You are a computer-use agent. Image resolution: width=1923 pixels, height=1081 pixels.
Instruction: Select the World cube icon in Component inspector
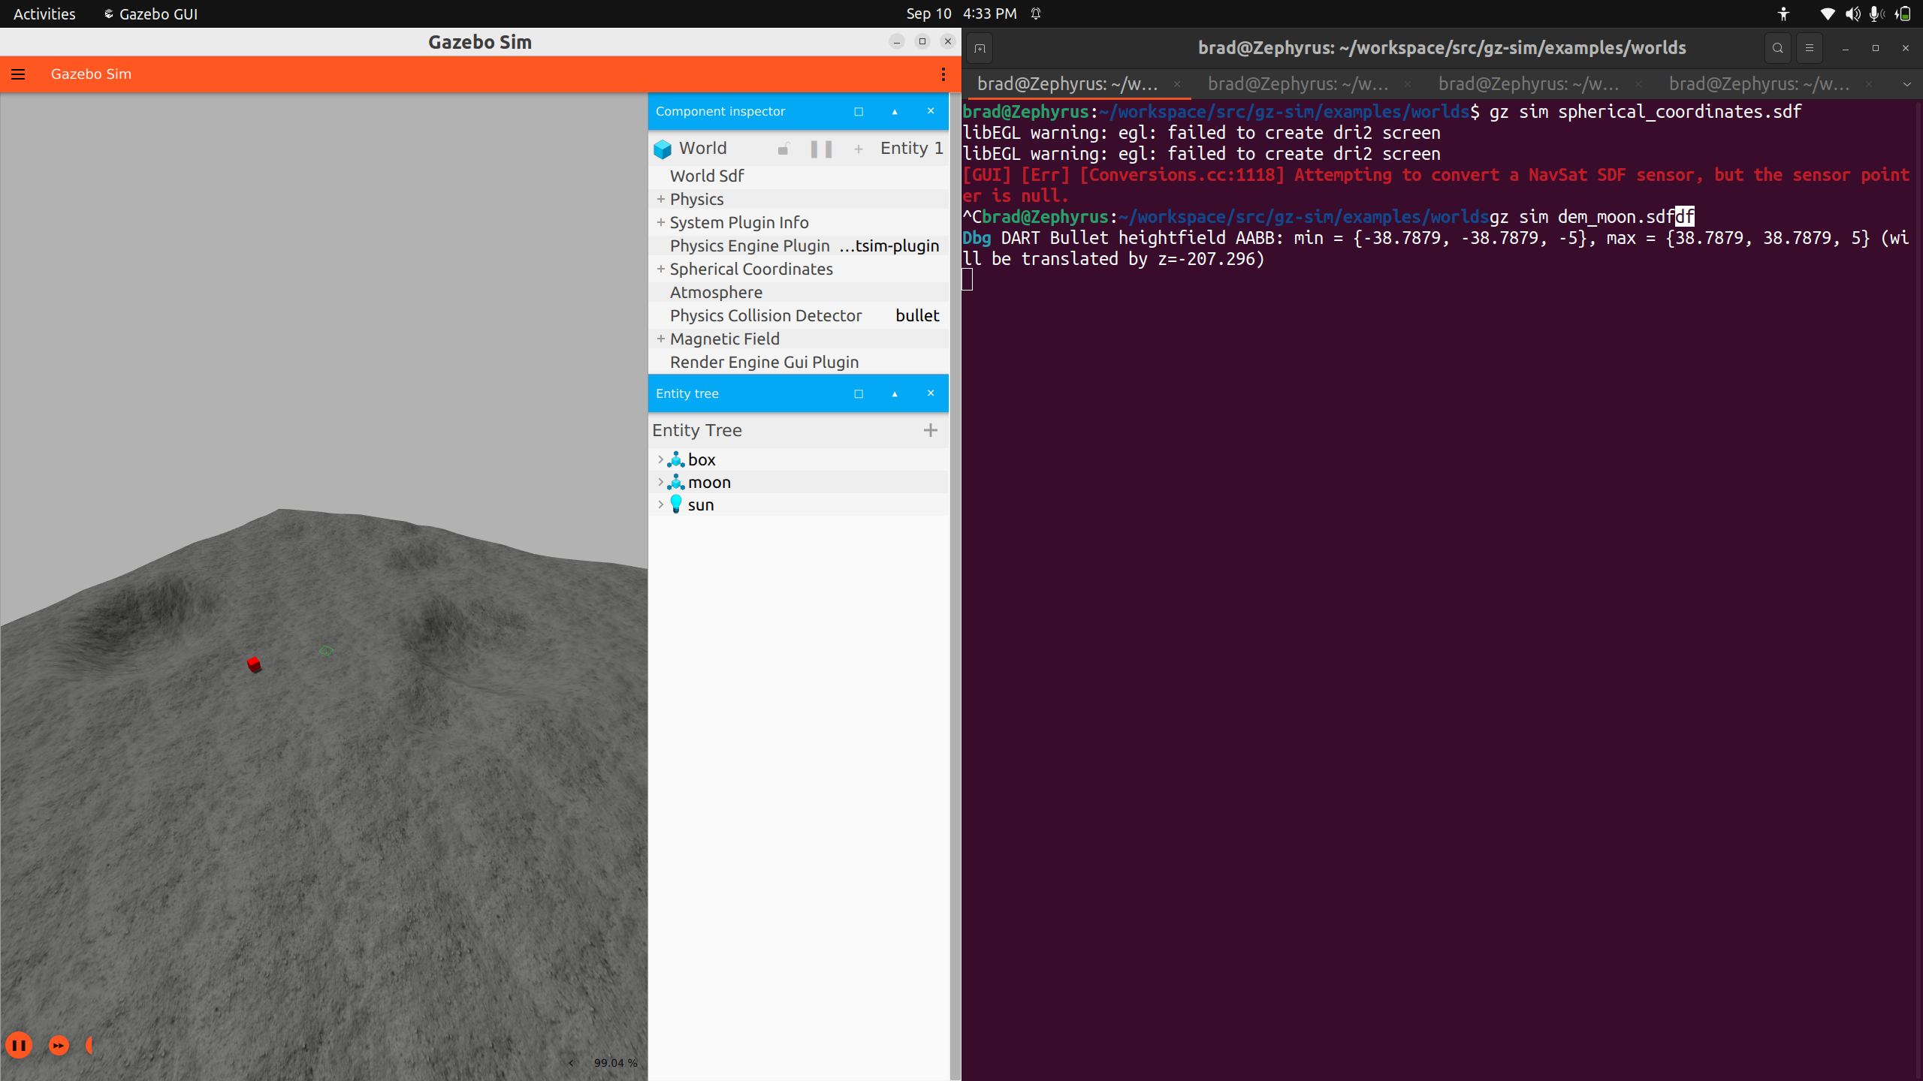(x=662, y=148)
